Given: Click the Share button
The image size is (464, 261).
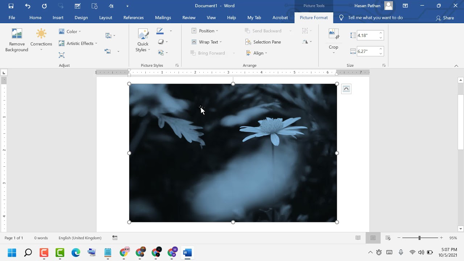Looking at the screenshot, I should click(x=445, y=18).
